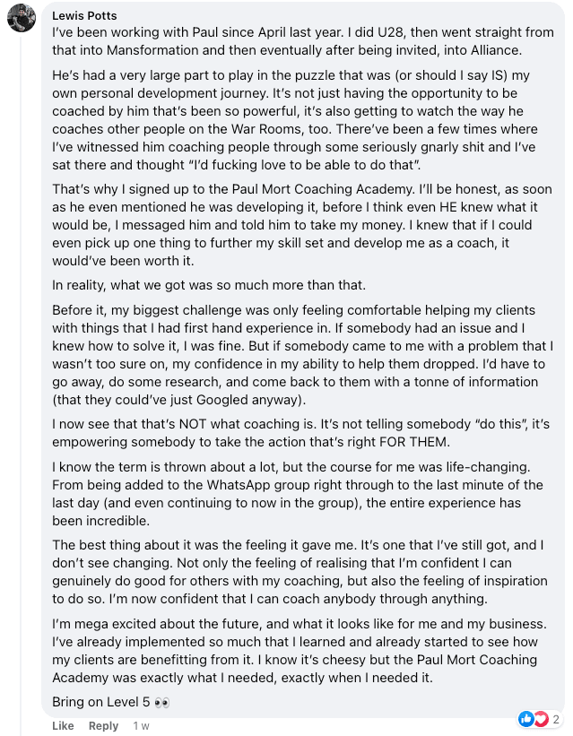Open Lewis Potts' profile picture

point(22,18)
